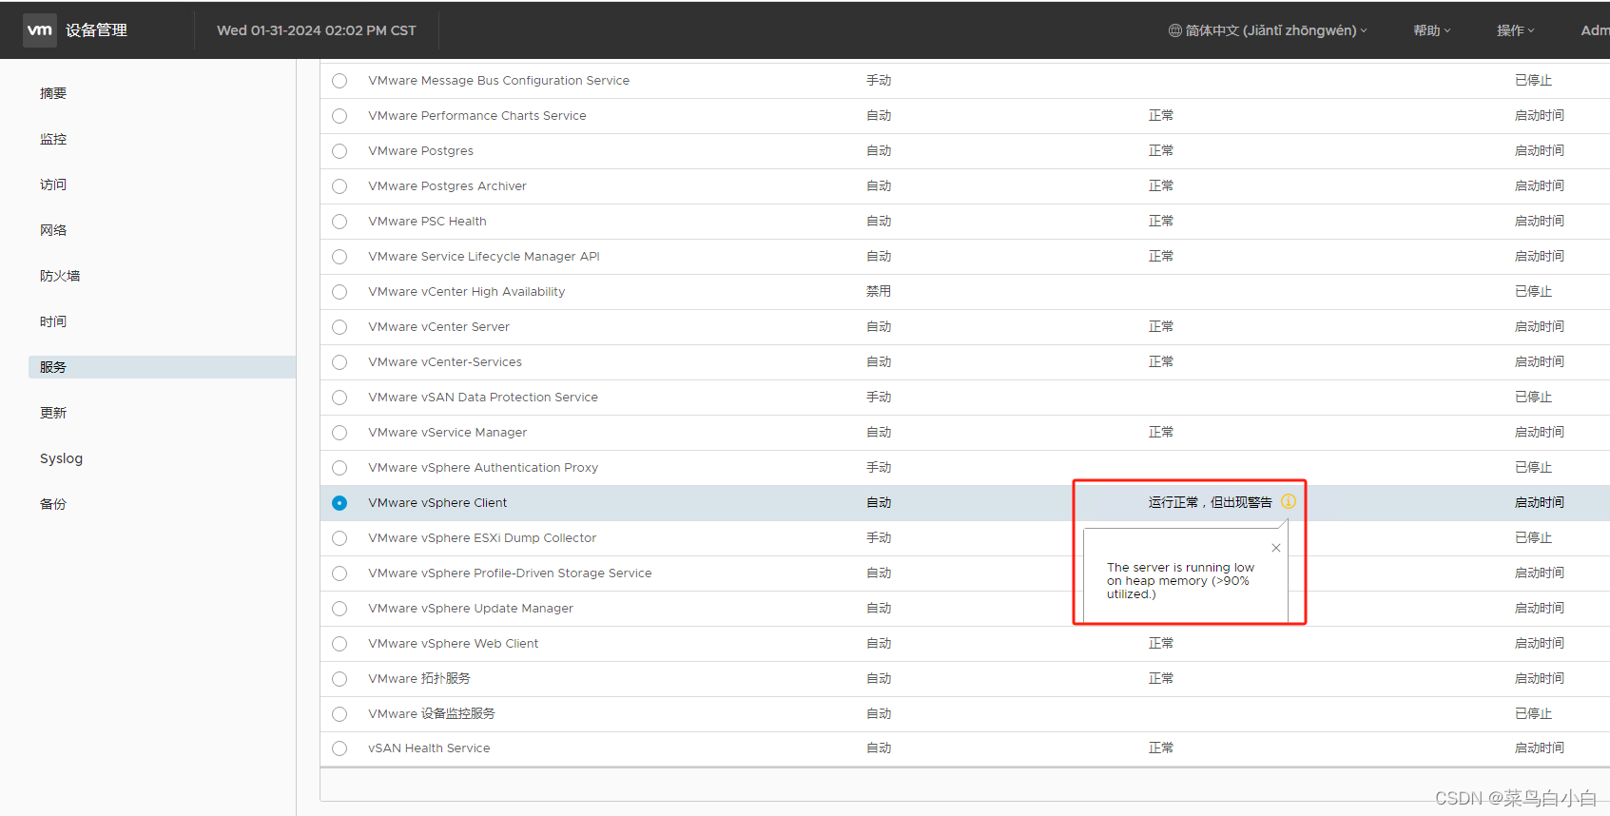Open the 帮助 help dropdown
Viewport: 1610px width, 816px height.
pos(1432,30)
